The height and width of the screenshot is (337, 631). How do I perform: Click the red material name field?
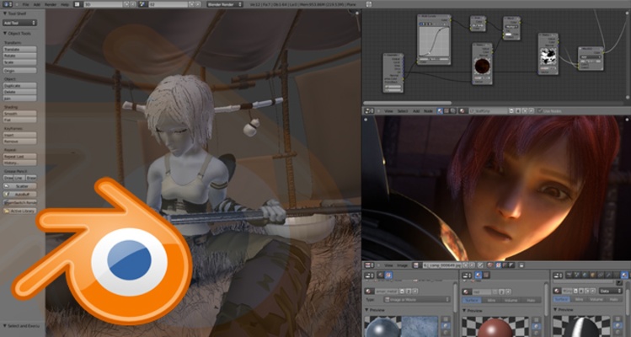coord(480,292)
